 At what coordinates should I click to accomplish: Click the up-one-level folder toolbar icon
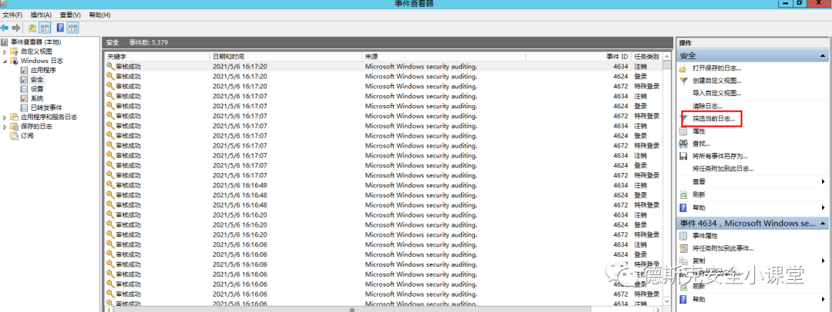coord(32,28)
